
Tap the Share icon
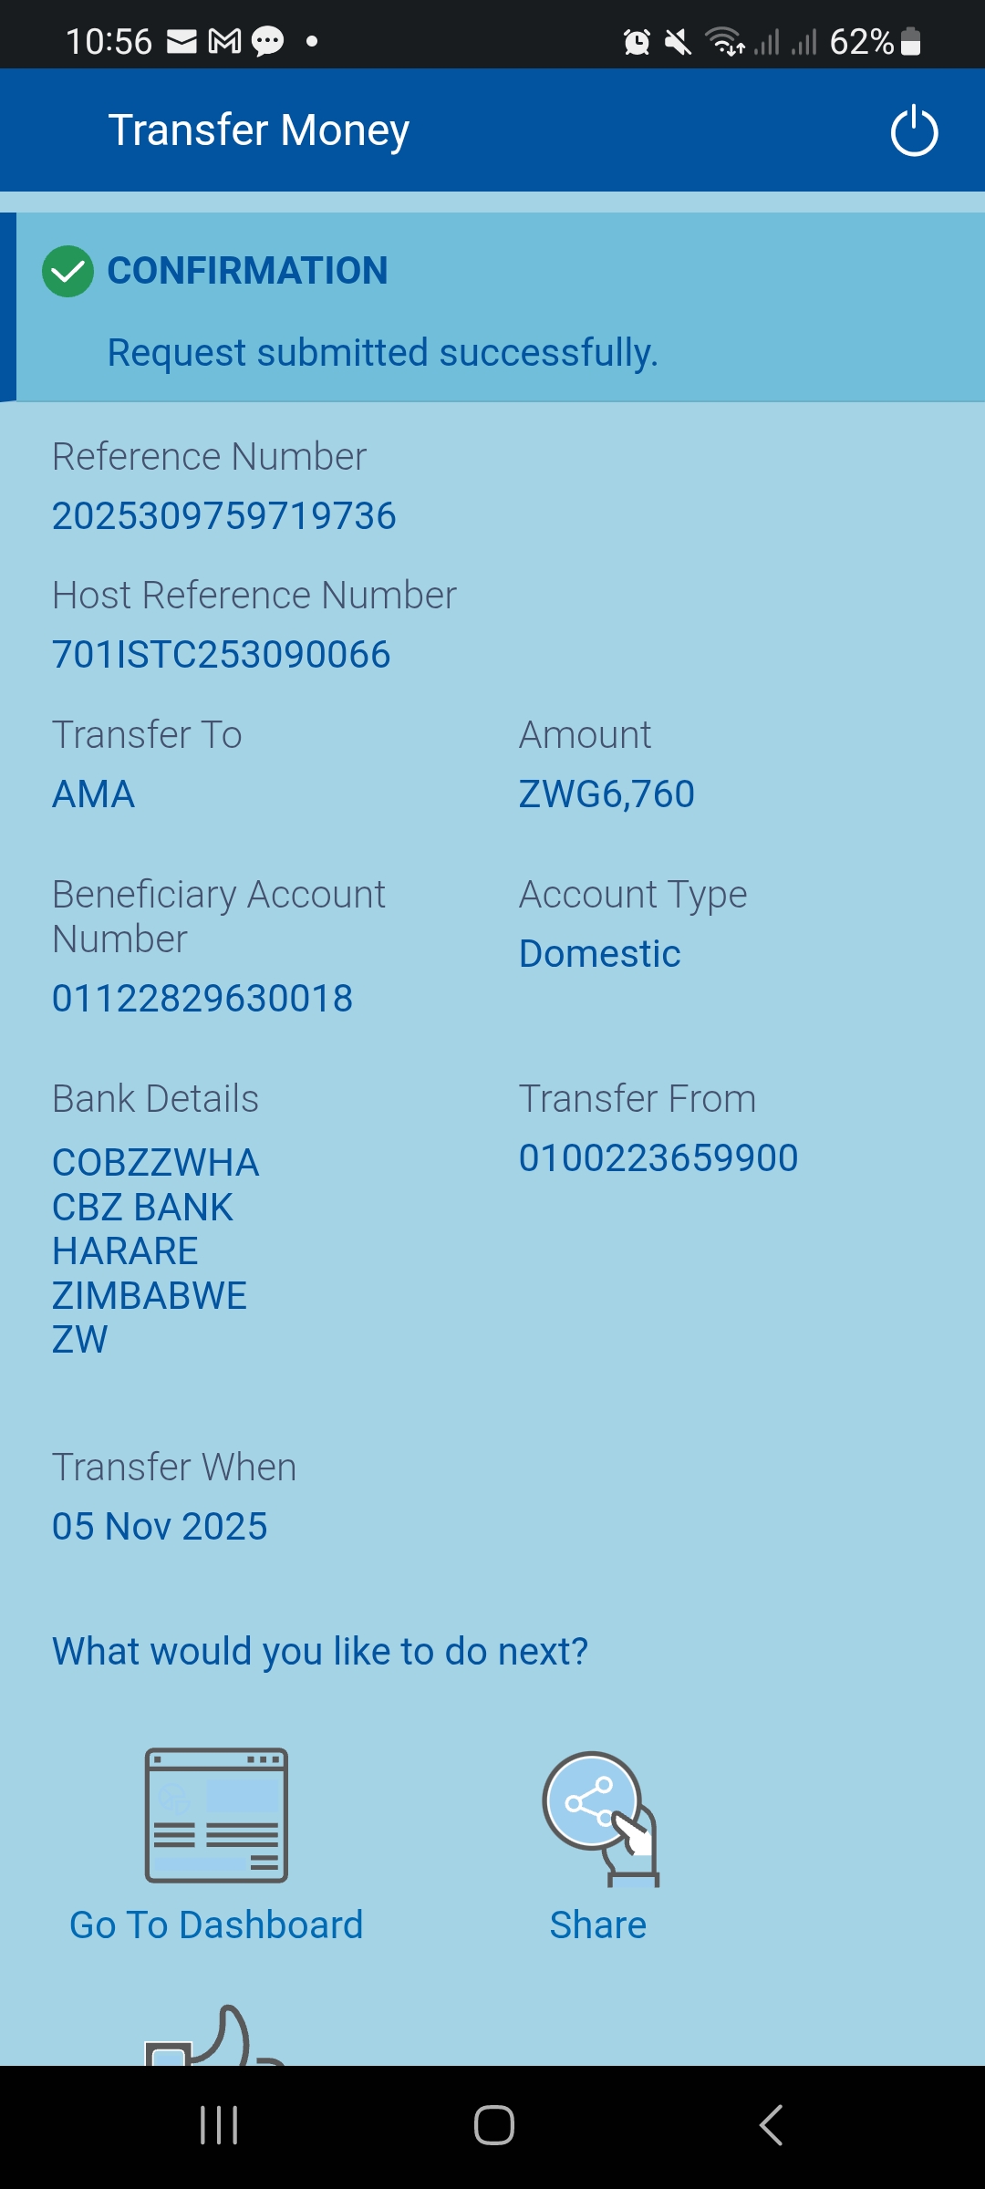[x=599, y=1817]
